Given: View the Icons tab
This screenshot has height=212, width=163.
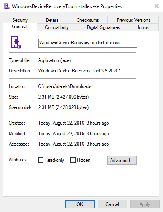Looking at the screenshot, I should (143, 27).
